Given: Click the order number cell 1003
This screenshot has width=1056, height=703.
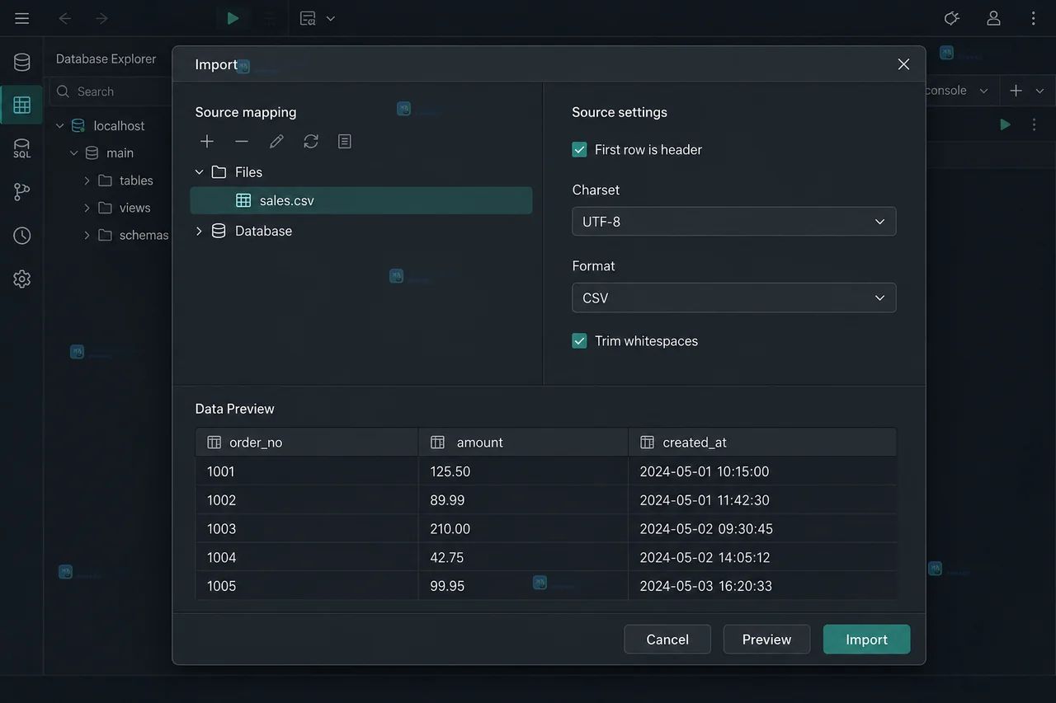Looking at the screenshot, I should pos(307,529).
